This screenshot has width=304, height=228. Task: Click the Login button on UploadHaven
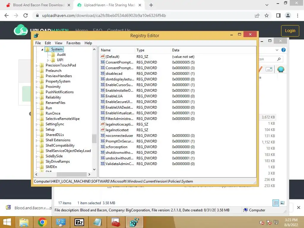tap(290, 31)
